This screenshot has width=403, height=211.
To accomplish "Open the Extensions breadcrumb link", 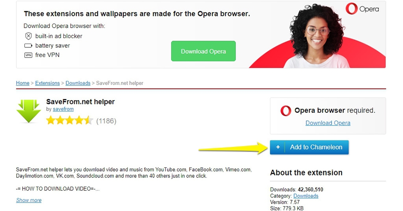I will [x=47, y=83].
